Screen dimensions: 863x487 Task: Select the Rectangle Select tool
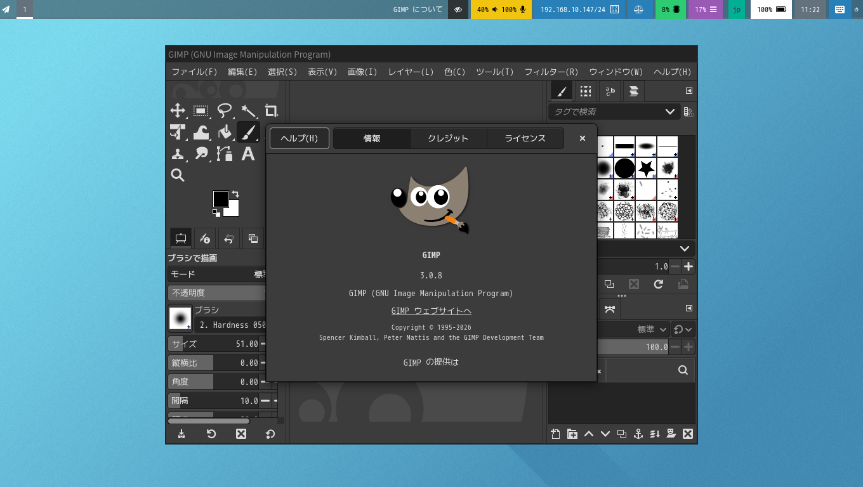coord(201,111)
